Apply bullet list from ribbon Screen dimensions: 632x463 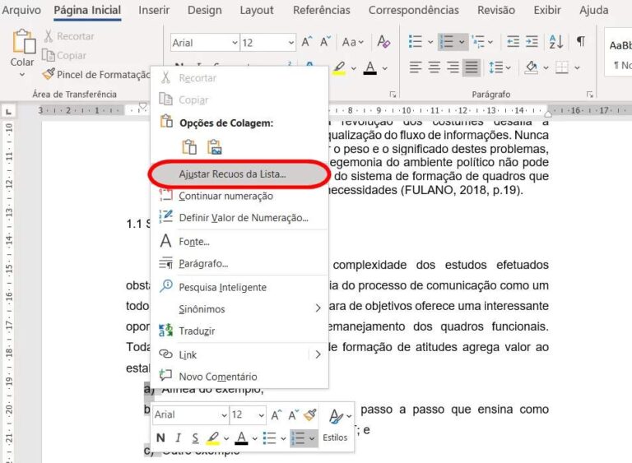point(415,41)
